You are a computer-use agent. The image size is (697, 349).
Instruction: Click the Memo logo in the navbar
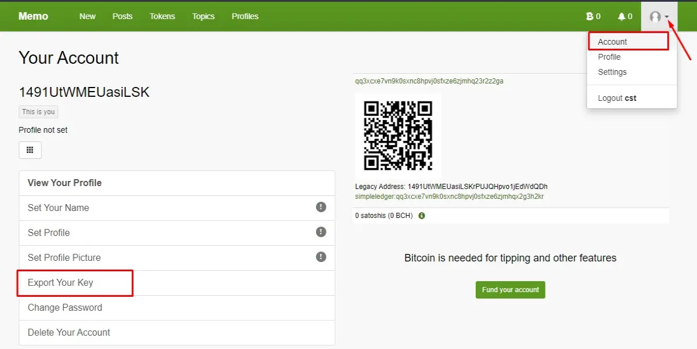coord(33,16)
